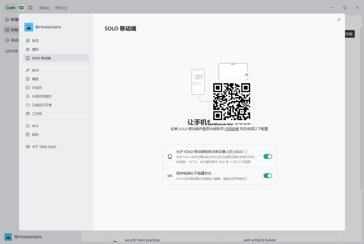The image size is (364, 244).
Task: Open the 账号 settings section
Action: (56, 41)
